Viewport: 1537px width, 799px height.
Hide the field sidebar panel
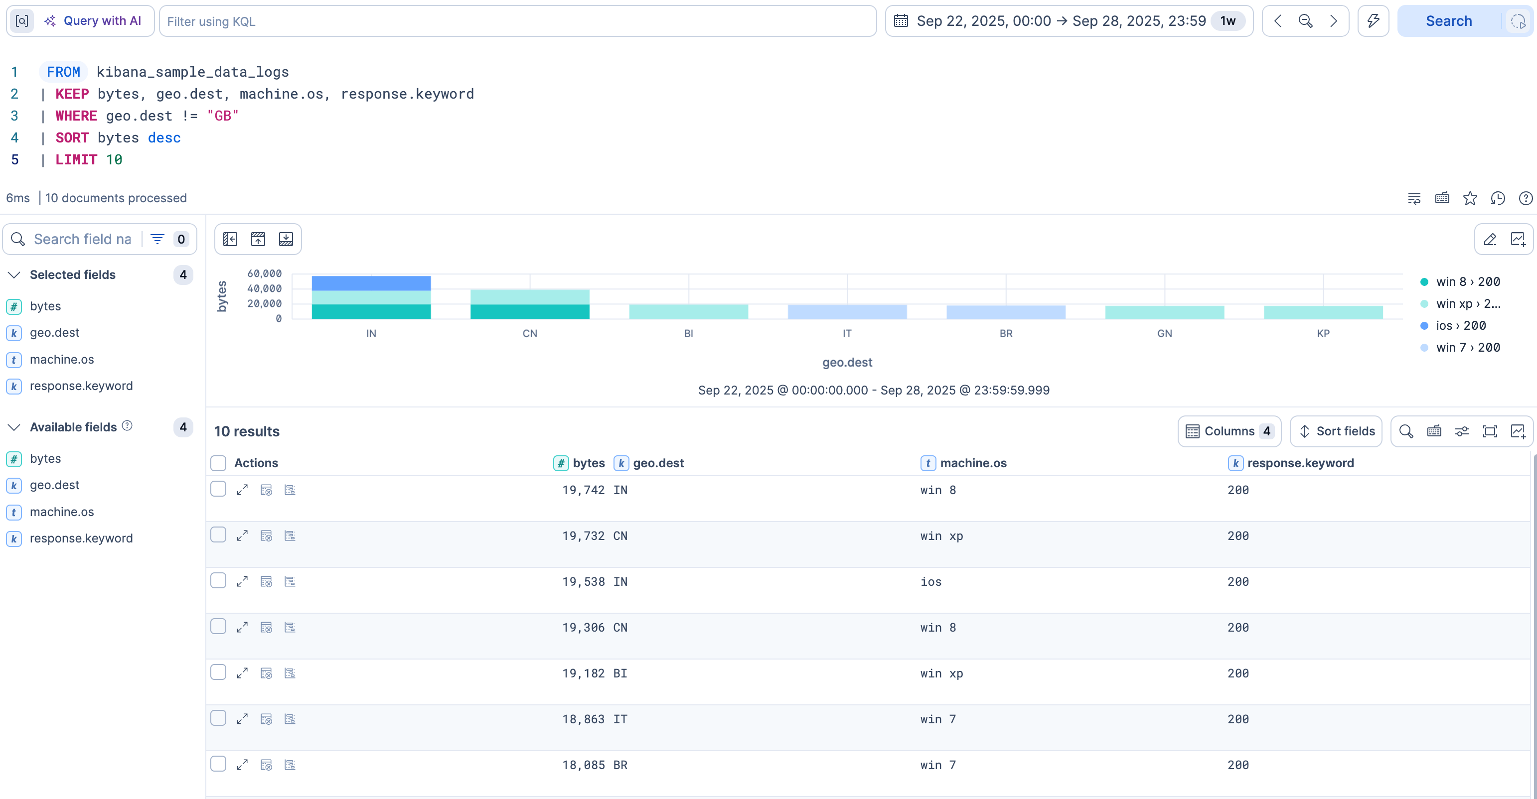tap(230, 239)
